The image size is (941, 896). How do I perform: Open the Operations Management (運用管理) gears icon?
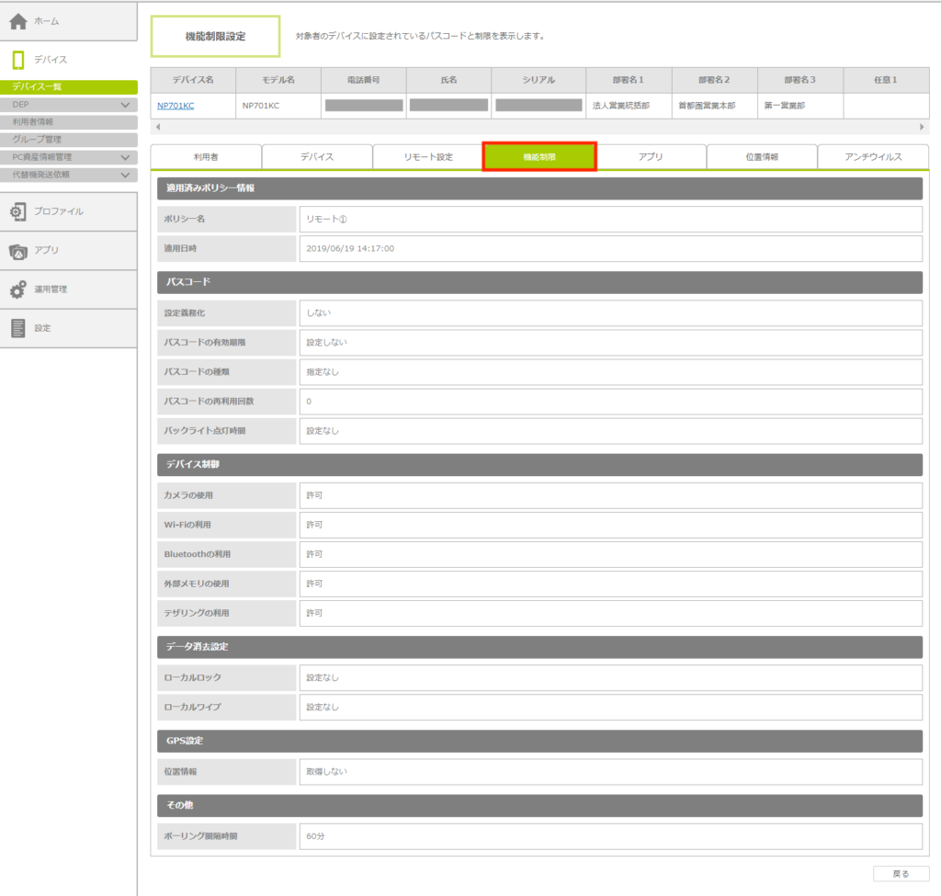pyautogui.click(x=17, y=289)
